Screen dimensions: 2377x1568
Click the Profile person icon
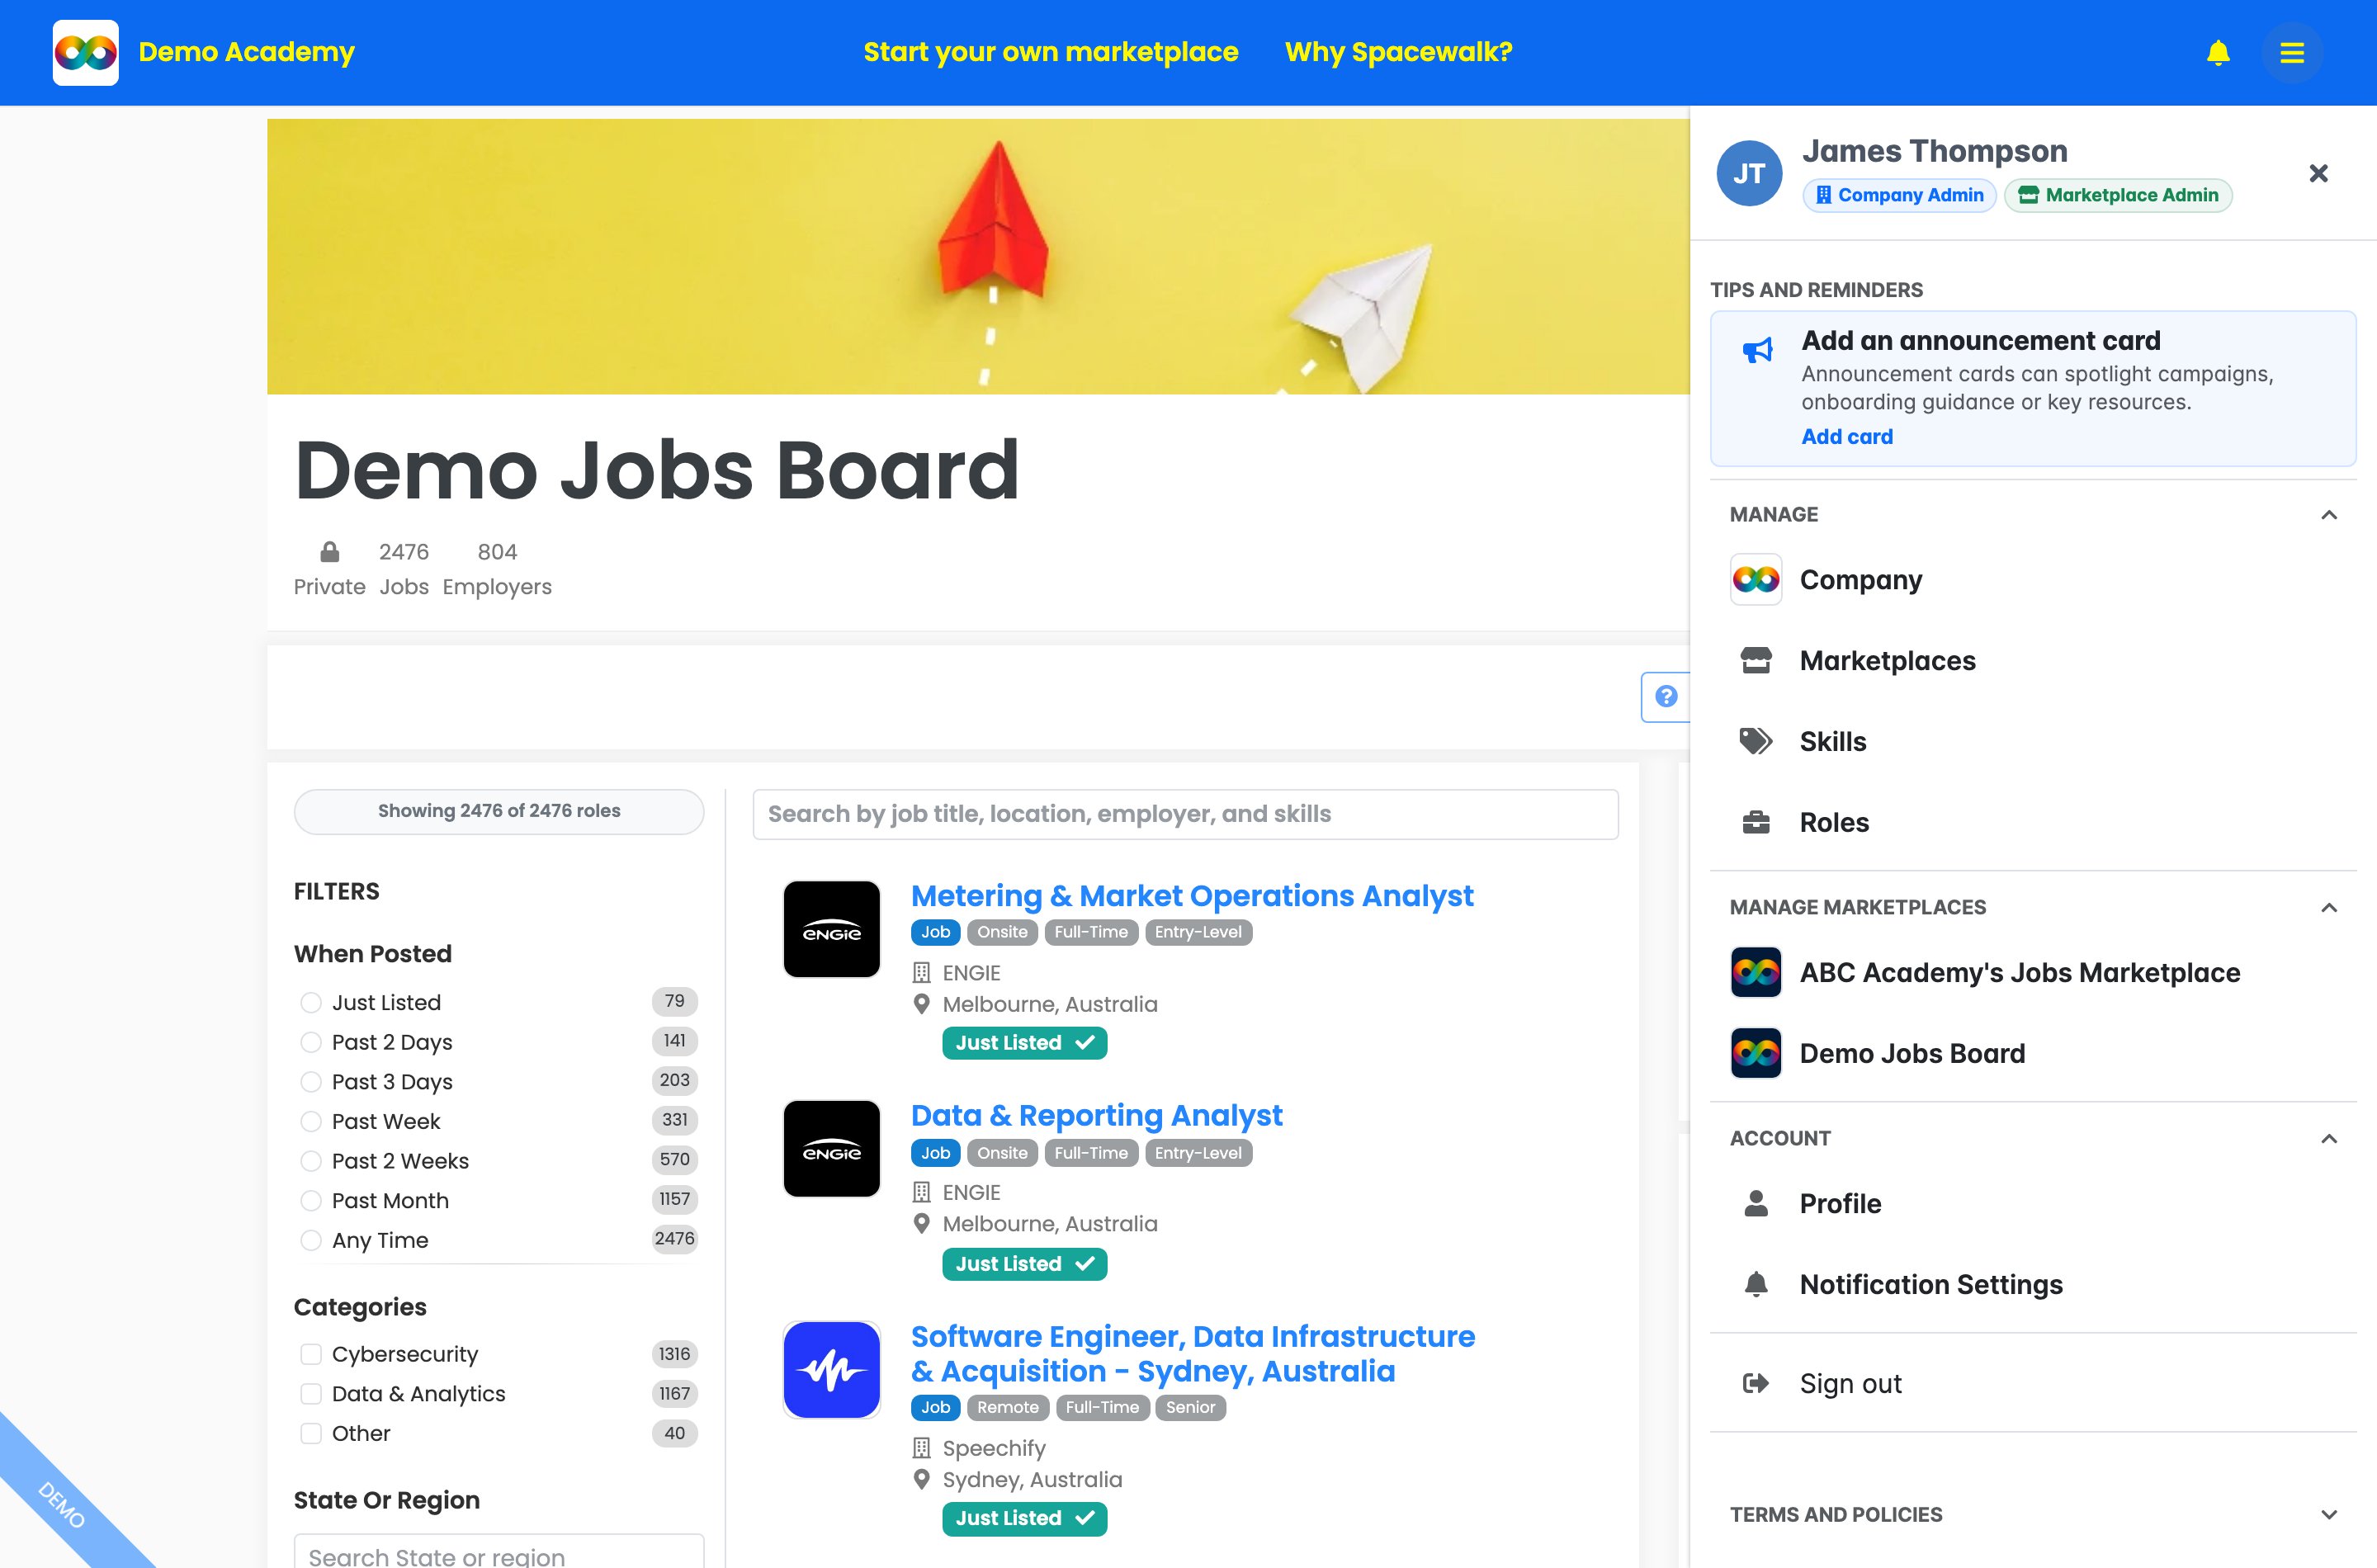click(1756, 1203)
